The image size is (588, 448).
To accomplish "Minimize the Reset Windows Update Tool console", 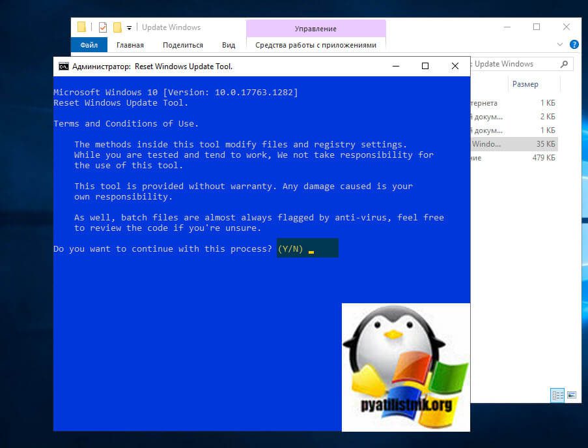I will tap(396, 66).
